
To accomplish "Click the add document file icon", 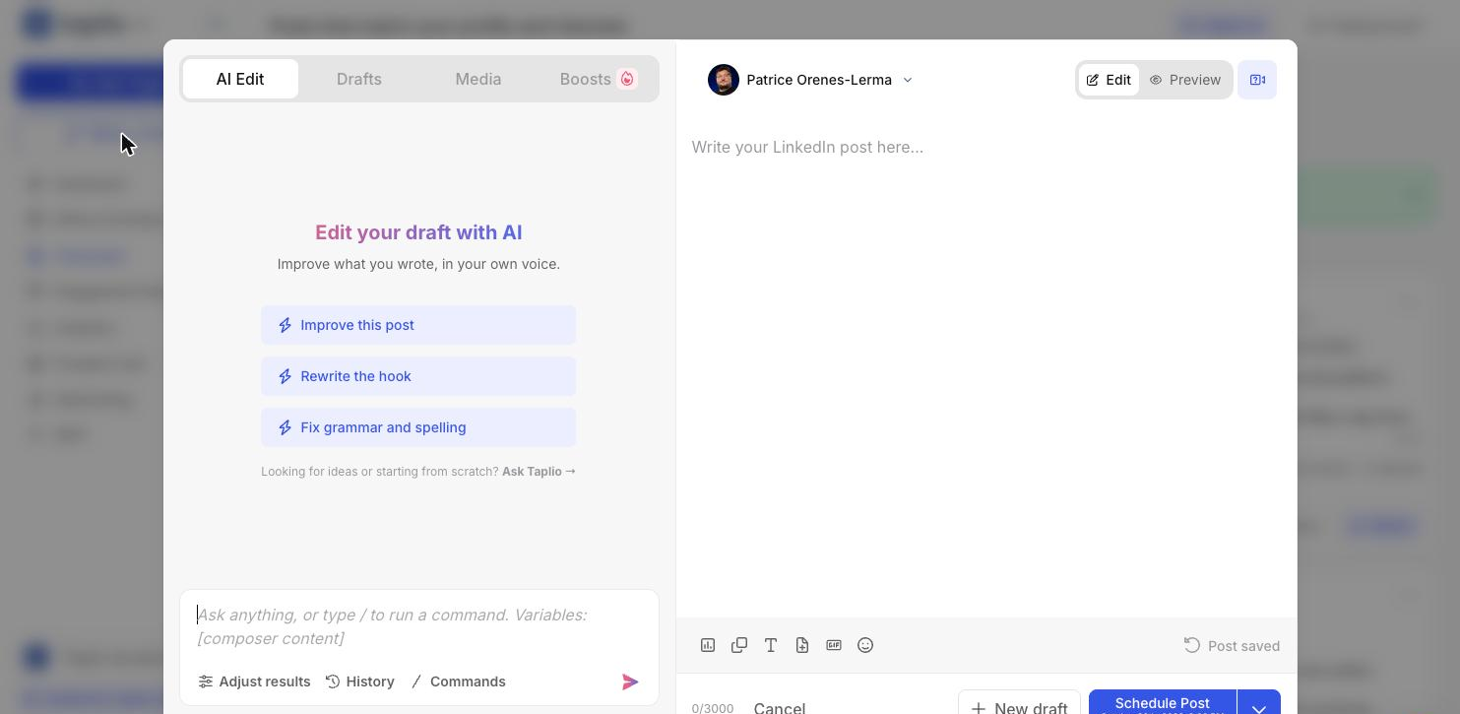I will click(x=802, y=645).
